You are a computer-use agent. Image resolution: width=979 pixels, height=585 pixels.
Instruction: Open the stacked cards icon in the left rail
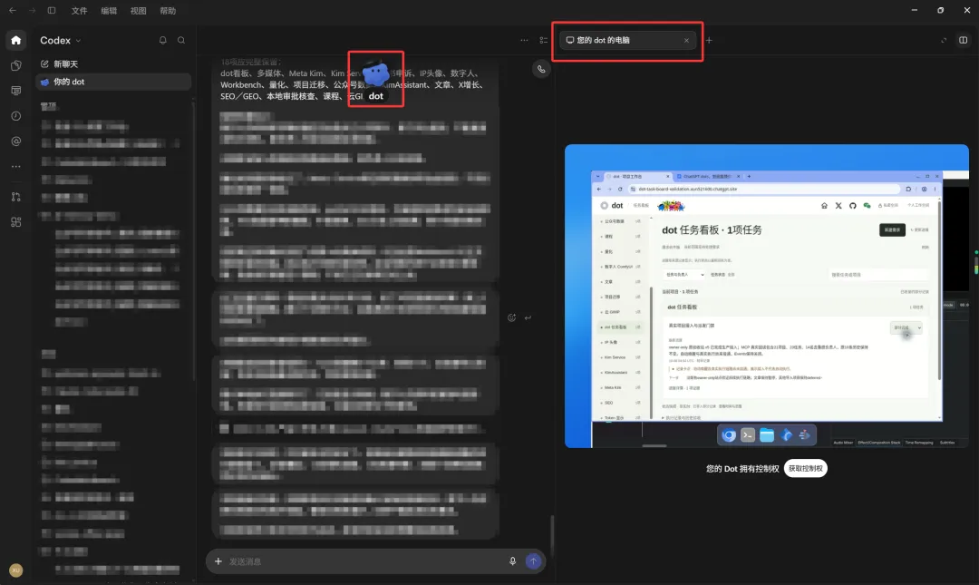tap(16, 65)
